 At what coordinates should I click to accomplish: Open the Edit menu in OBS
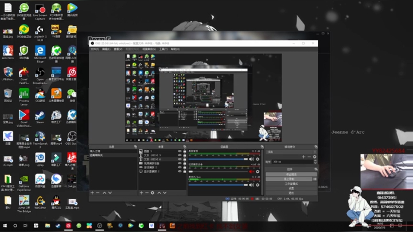click(x=106, y=49)
